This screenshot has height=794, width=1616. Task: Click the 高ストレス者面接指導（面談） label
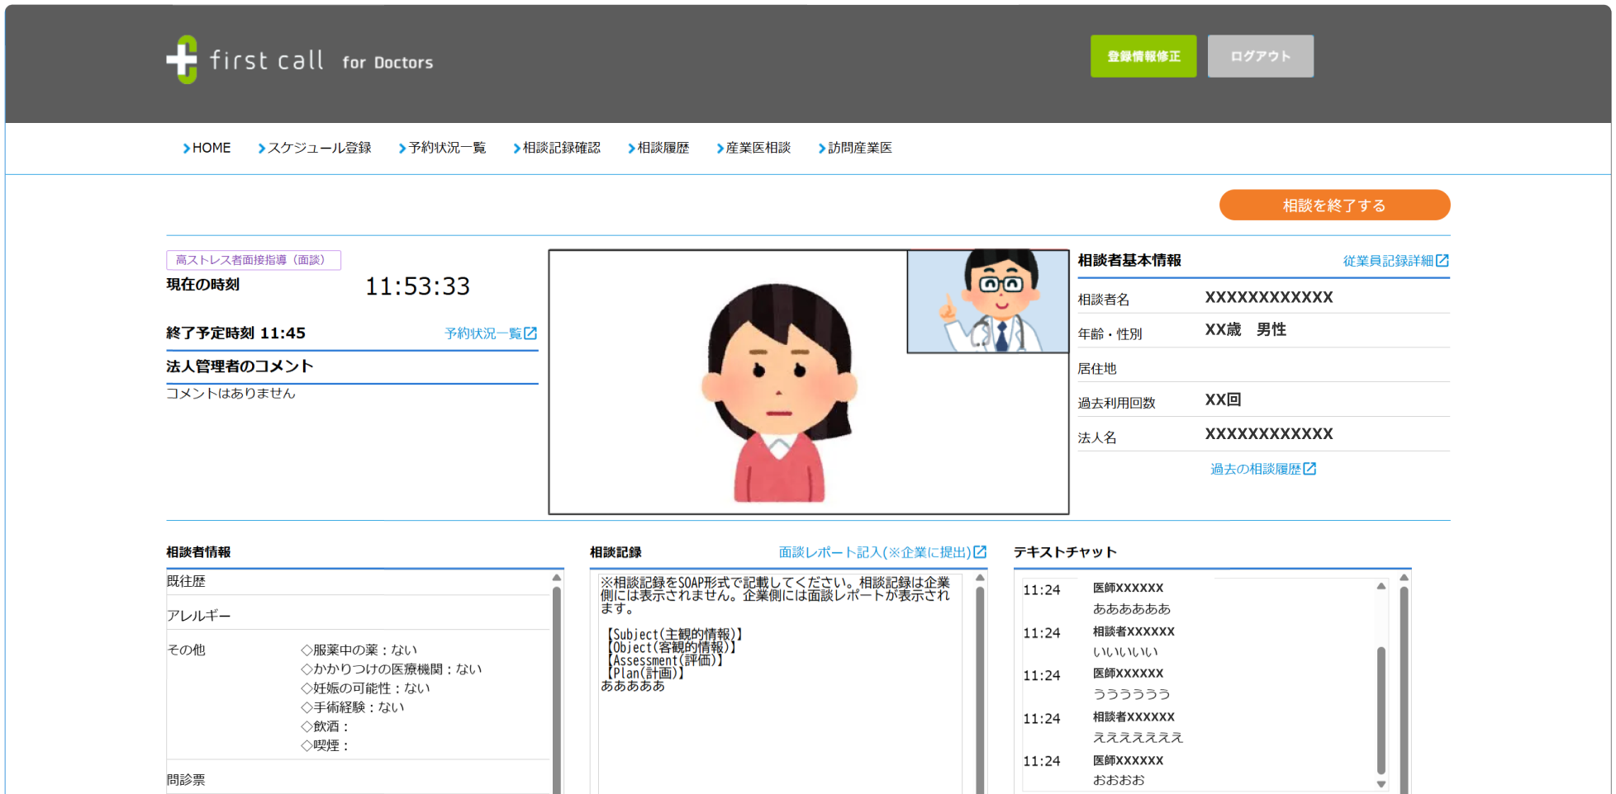(x=253, y=259)
